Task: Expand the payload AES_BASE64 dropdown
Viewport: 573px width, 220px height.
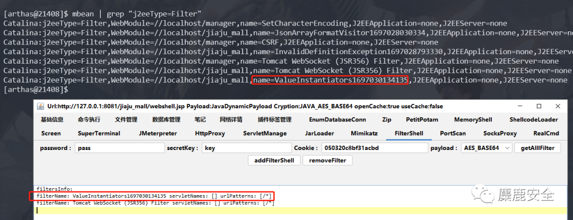Action: 486,148
